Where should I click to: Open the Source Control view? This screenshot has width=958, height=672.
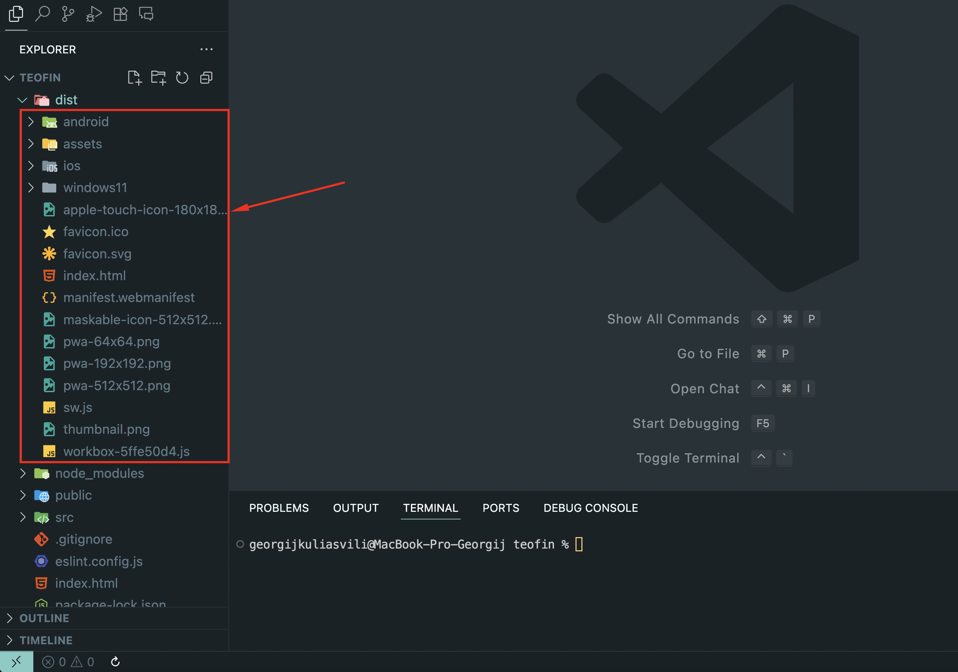click(68, 14)
